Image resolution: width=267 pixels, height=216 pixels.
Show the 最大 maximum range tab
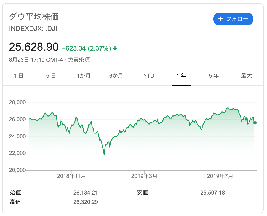pos(246,76)
